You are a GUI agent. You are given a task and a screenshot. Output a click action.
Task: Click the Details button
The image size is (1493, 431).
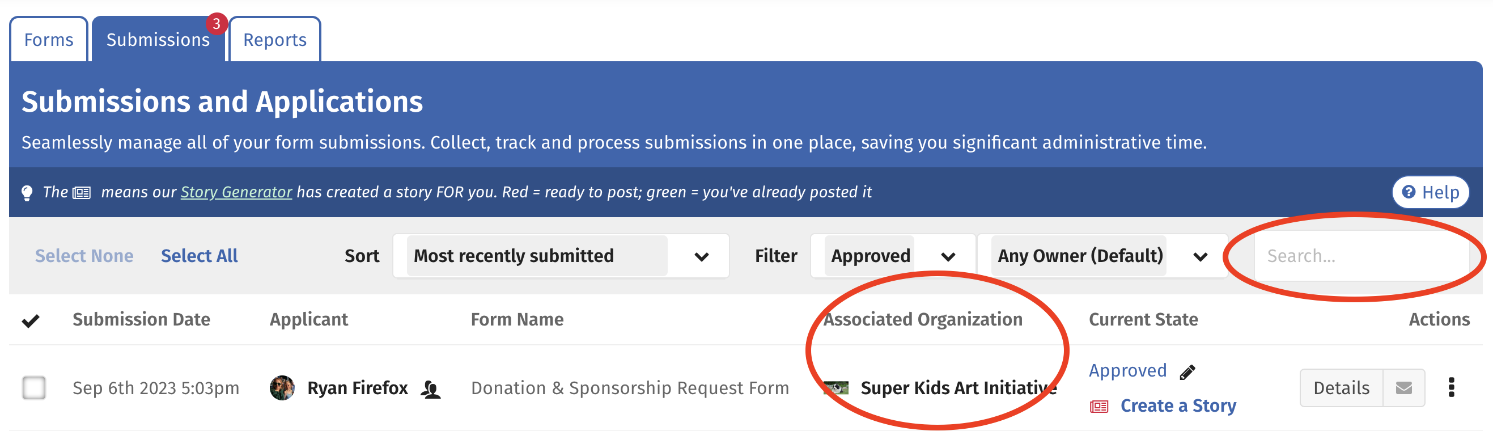1341,387
